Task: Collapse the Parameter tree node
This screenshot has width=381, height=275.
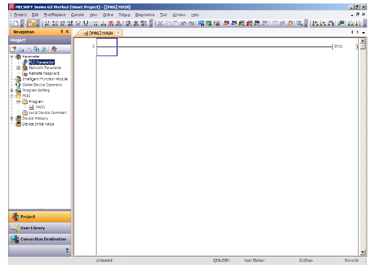Action: click(12, 56)
